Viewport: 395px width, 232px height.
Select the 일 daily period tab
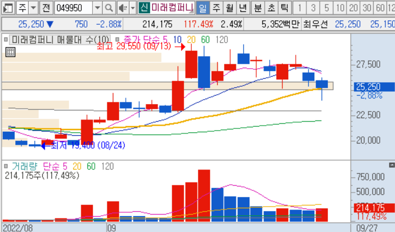202,8
